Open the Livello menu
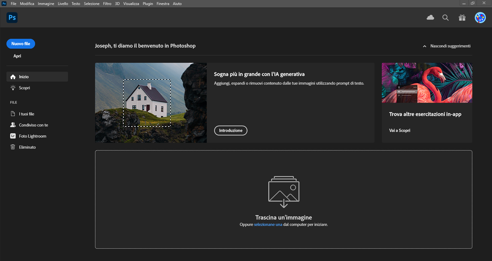Viewport: 492px width, 261px height. tap(63, 3)
